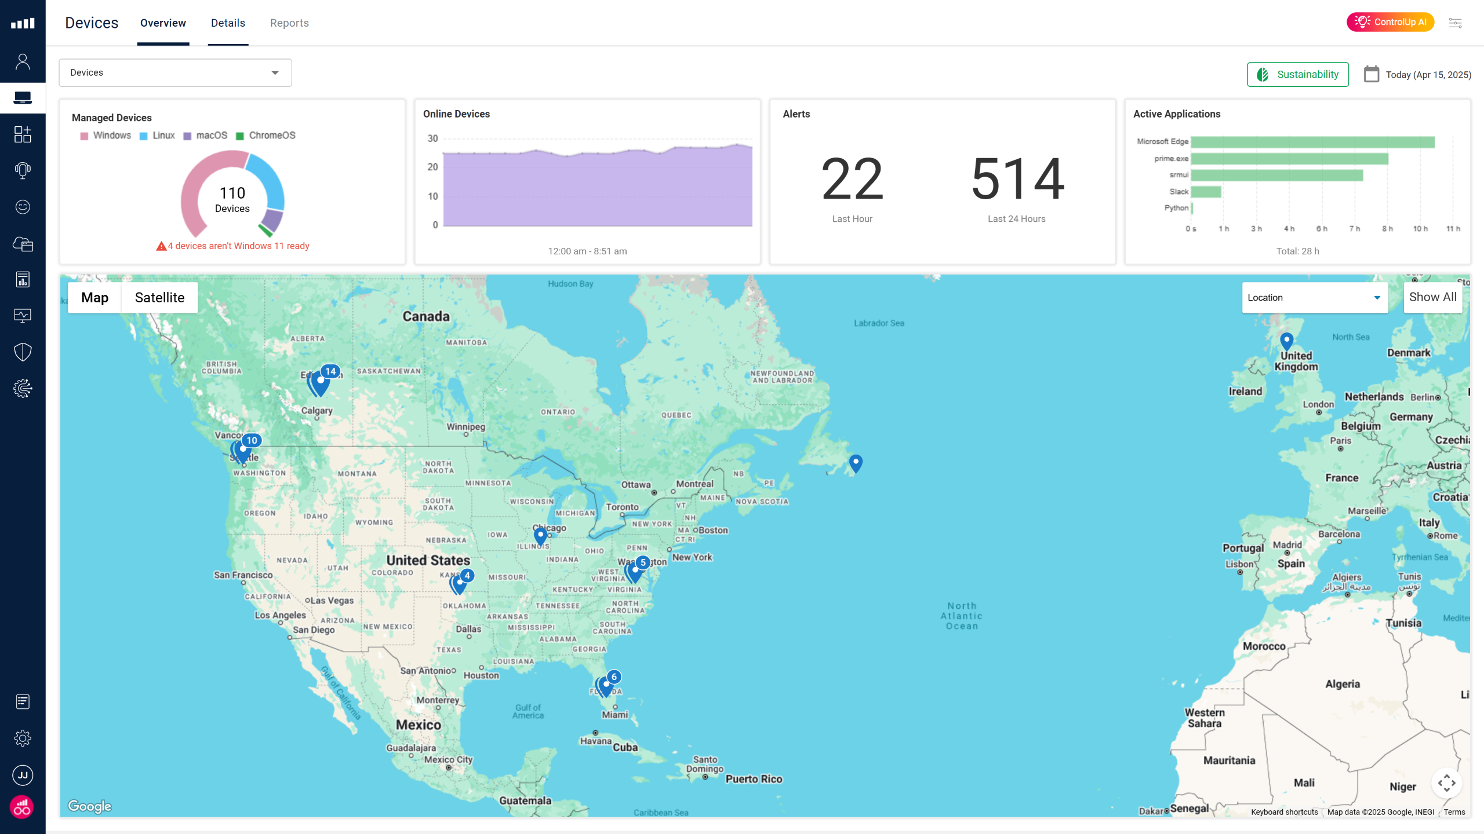Open the apps grid sidebar icon
The height and width of the screenshot is (834, 1484).
click(x=23, y=134)
